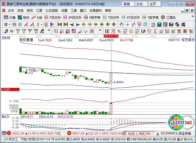Viewport: 196px width, 143px height.
Task: Click the 主页 homepage button
Action: tap(155, 4)
